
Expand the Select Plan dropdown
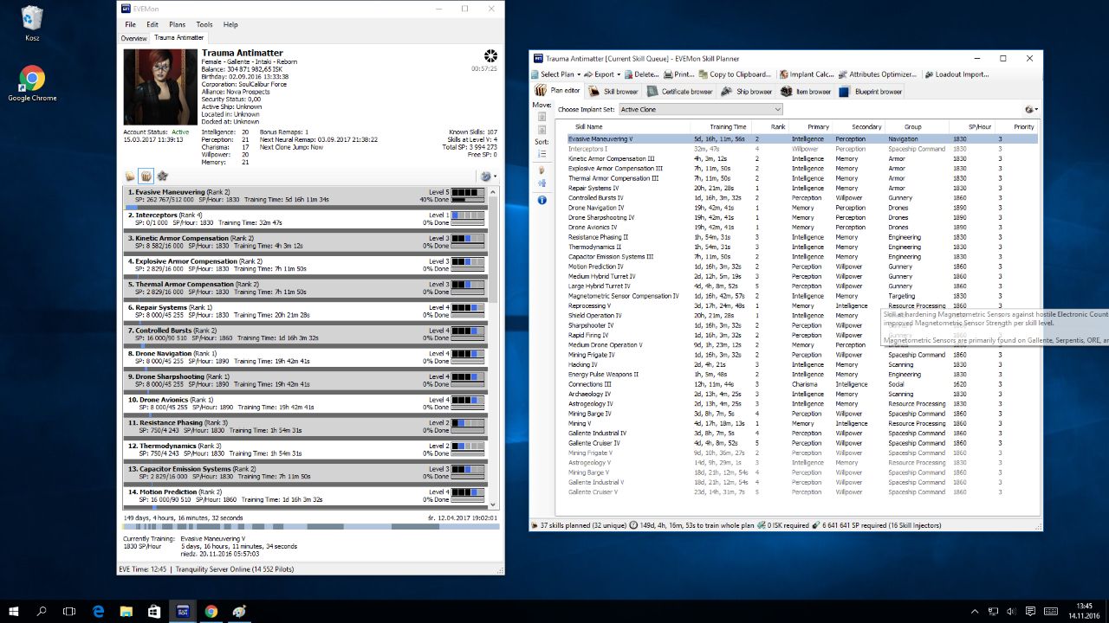click(x=557, y=74)
